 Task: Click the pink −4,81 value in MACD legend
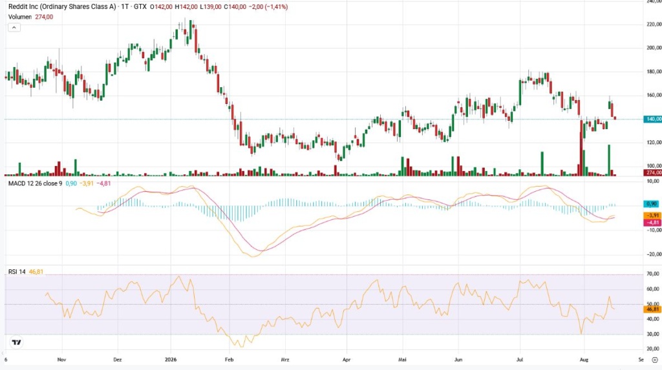(x=104, y=183)
